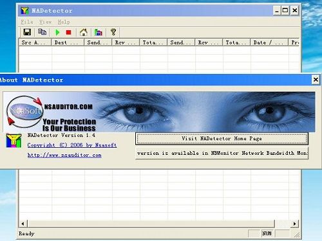The width and height of the screenshot is (322, 241).
Task: Click Visit NADetector Home Page button
Action: pyautogui.click(x=222, y=139)
